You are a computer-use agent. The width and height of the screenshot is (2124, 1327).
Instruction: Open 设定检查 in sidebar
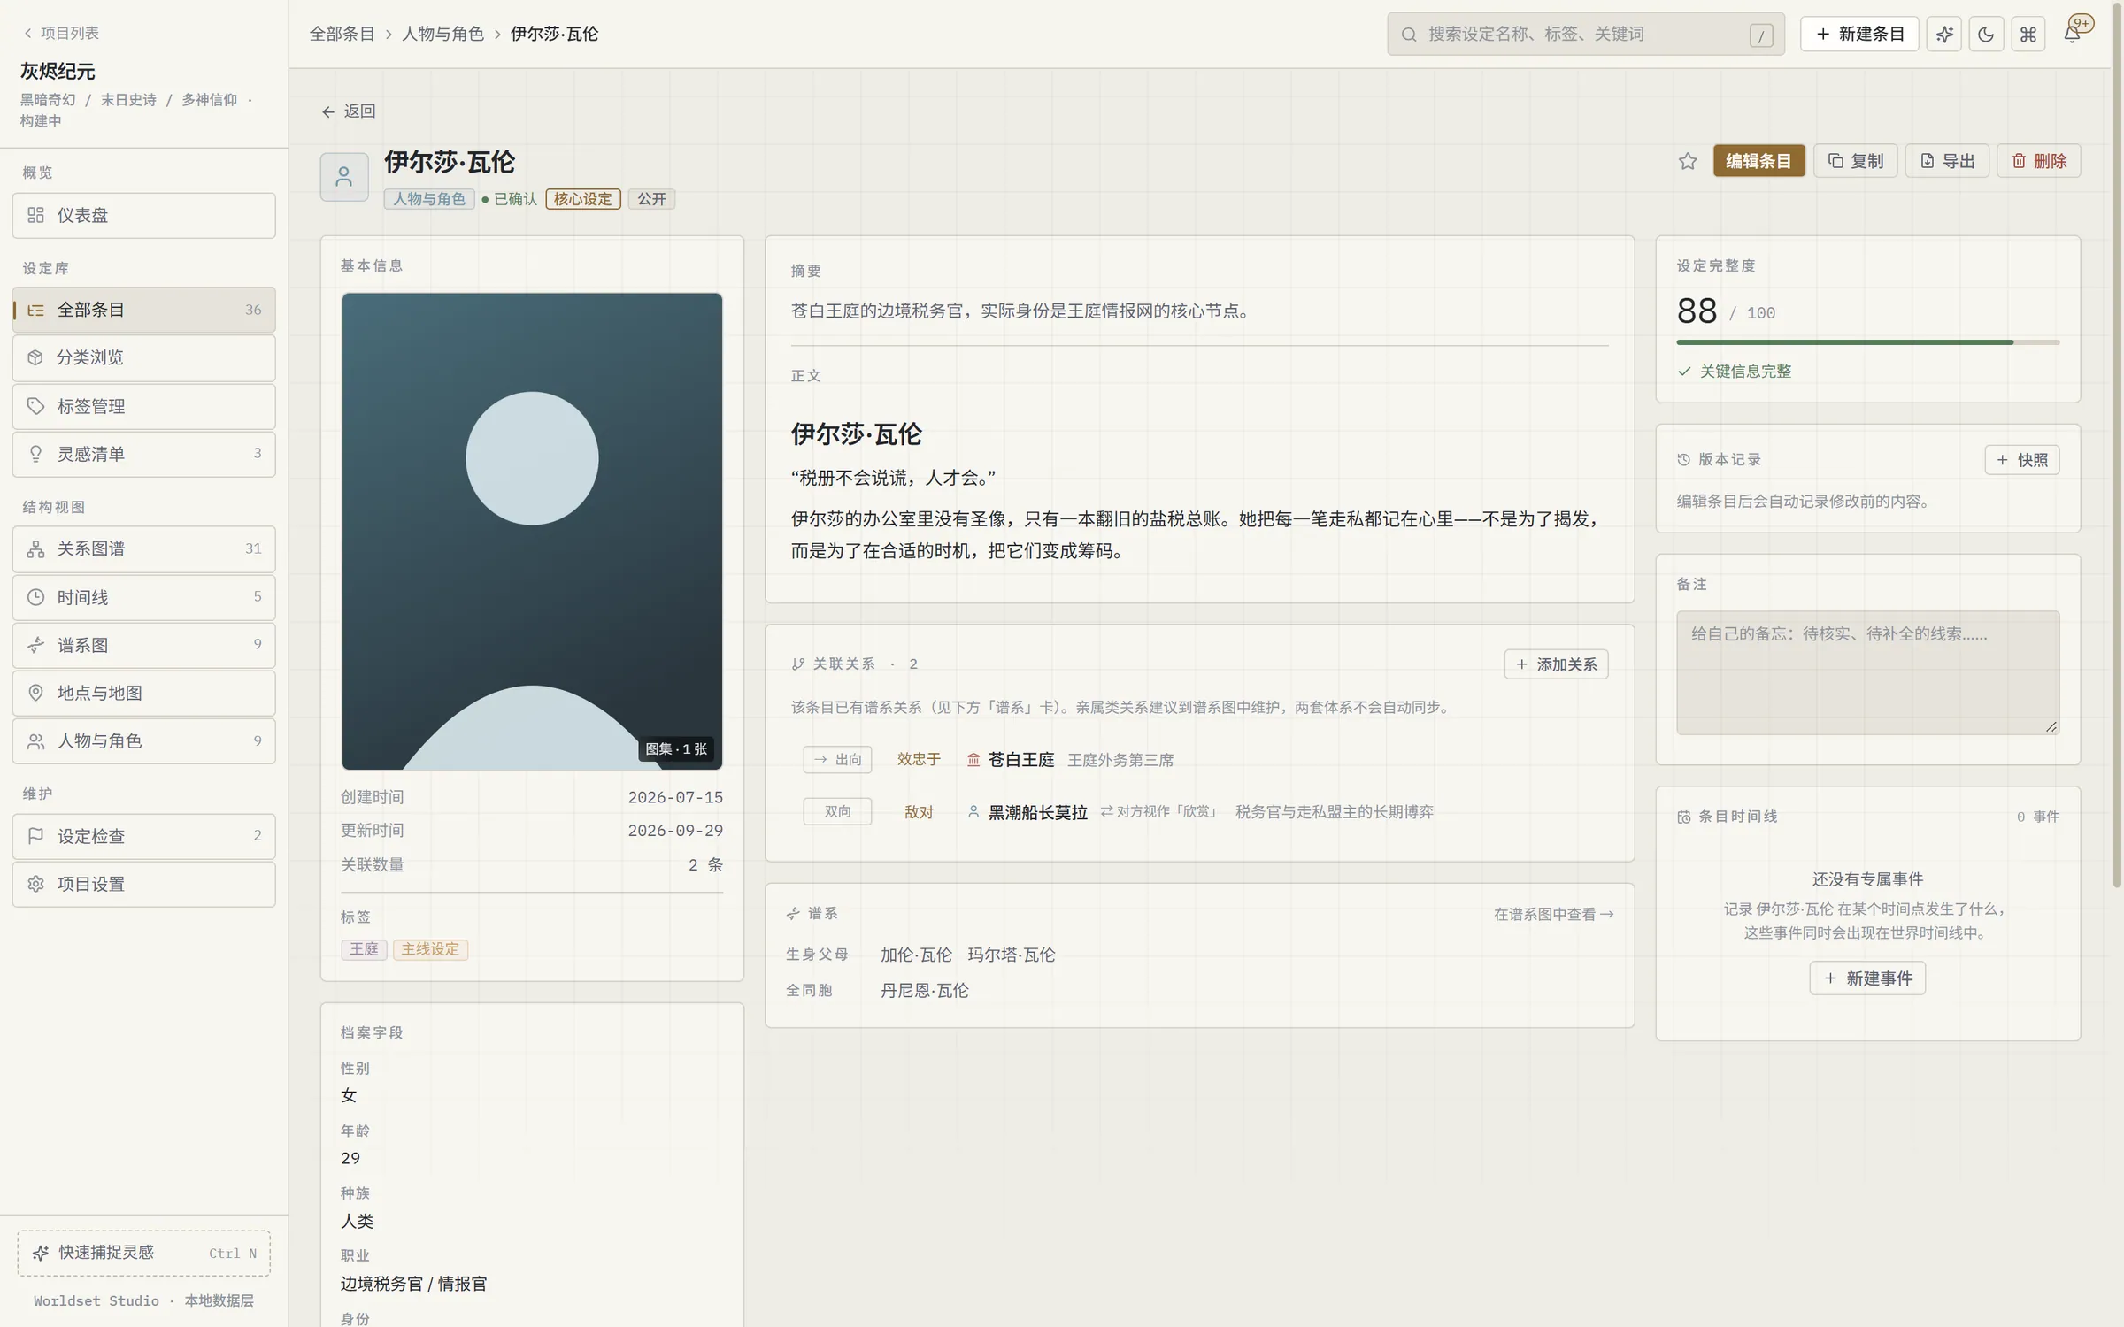pos(143,836)
